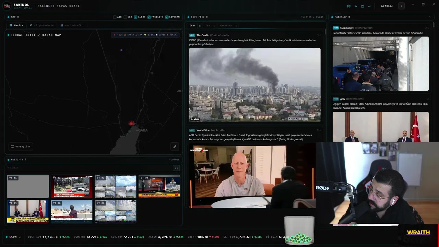Switch to the FlightRadar24 tab
The height and width of the screenshot is (247, 439).
coord(41,25)
